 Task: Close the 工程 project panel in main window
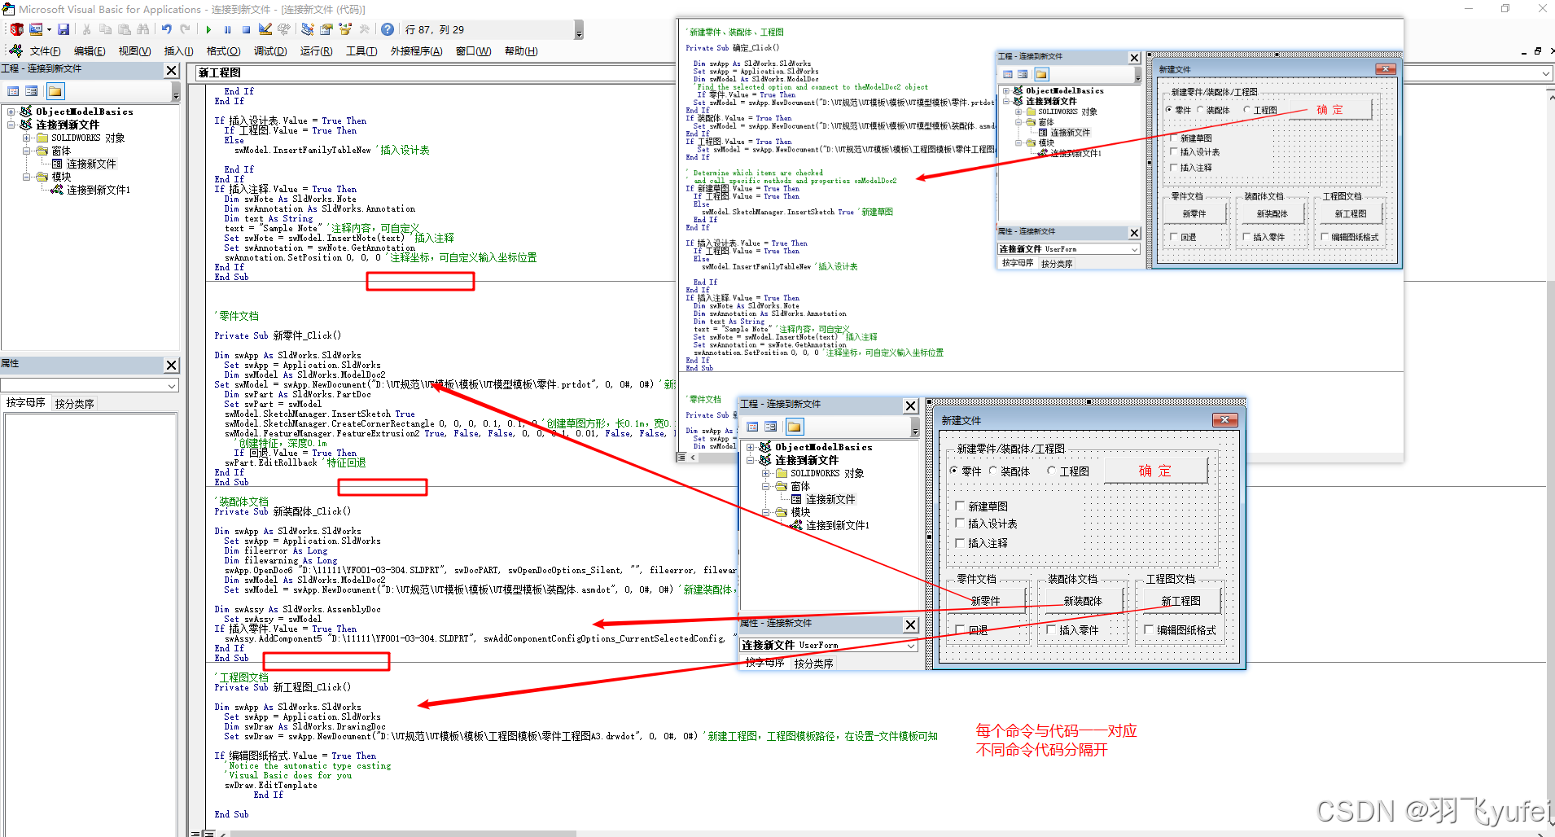point(172,70)
